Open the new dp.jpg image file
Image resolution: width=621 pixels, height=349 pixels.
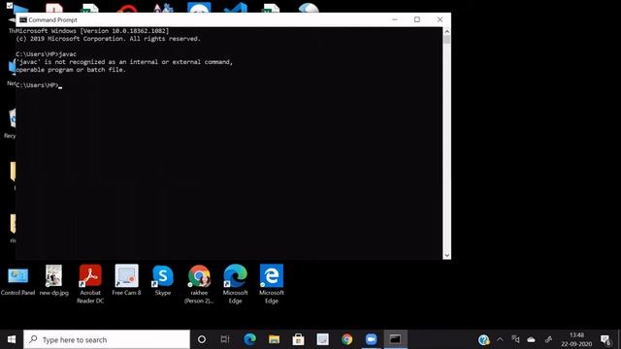coord(54,280)
